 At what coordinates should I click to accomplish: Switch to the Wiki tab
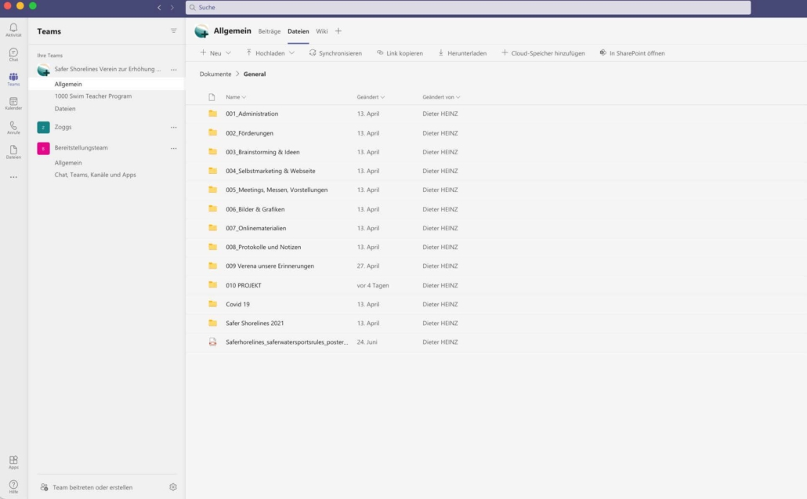[x=322, y=31]
